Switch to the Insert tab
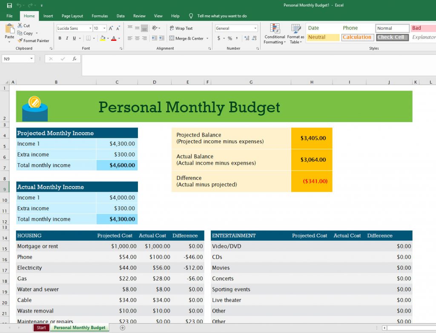Screen dimensions: 436x333 click(x=48, y=16)
